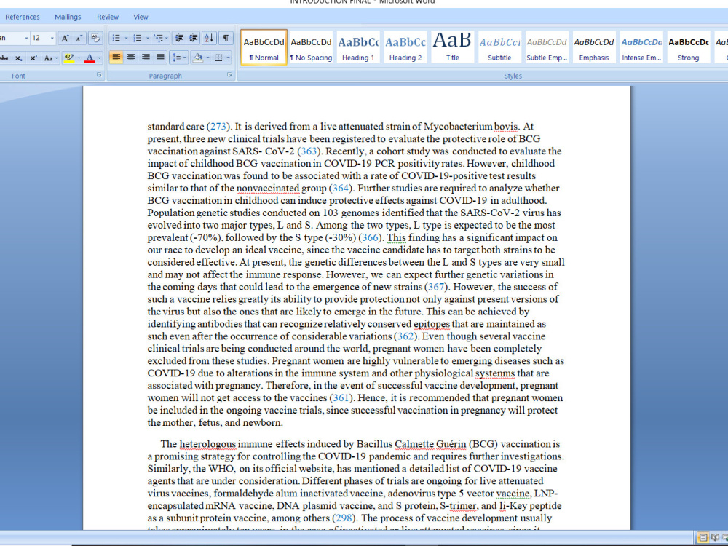The width and height of the screenshot is (728, 546).
Task: Apply the Normal style
Action: click(264, 47)
